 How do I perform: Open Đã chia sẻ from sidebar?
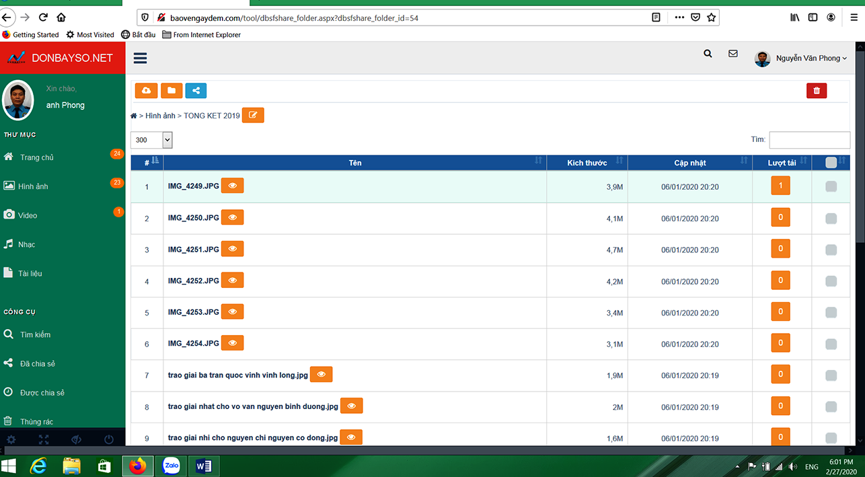(x=37, y=363)
